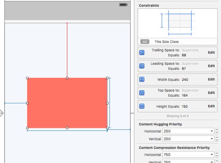Select the red view on the canvas
Image resolution: width=221 pixels, height=163 pixels.
pyautogui.click(x=67, y=90)
